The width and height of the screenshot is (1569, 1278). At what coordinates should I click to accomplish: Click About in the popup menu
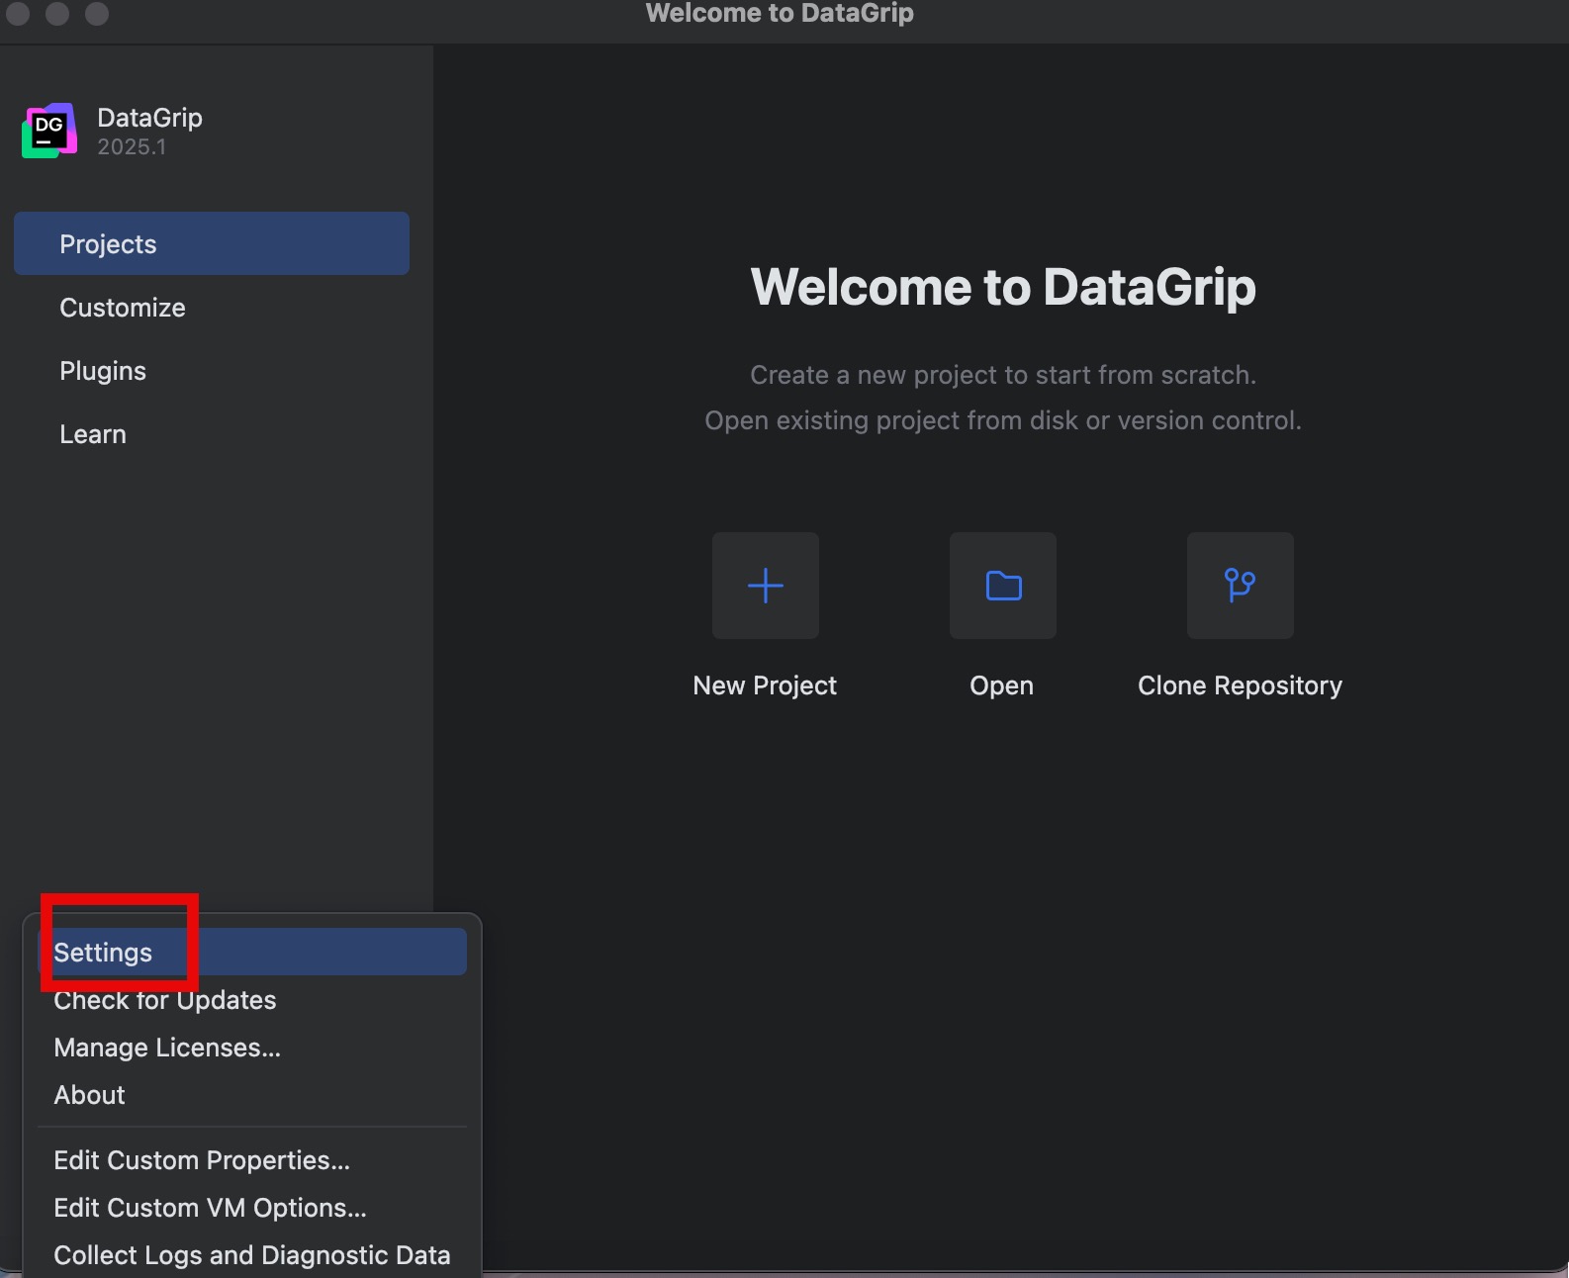(89, 1095)
